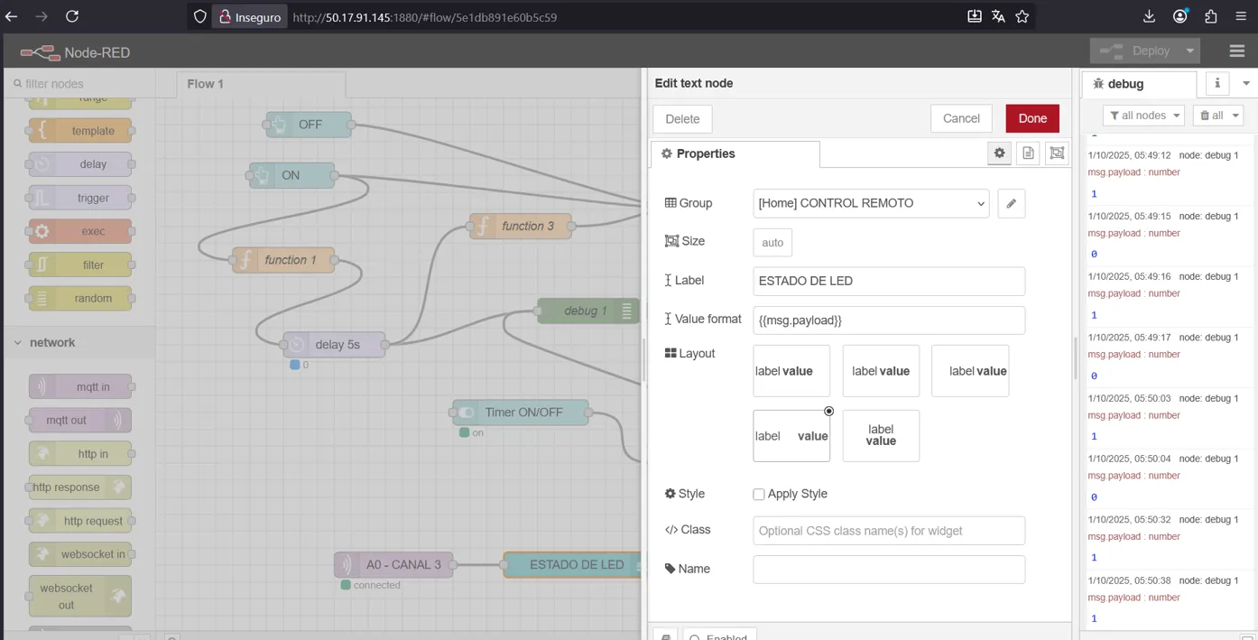Open node description document icon tab
This screenshot has width=1258, height=640.
pyautogui.click(x=1028, y=153)
